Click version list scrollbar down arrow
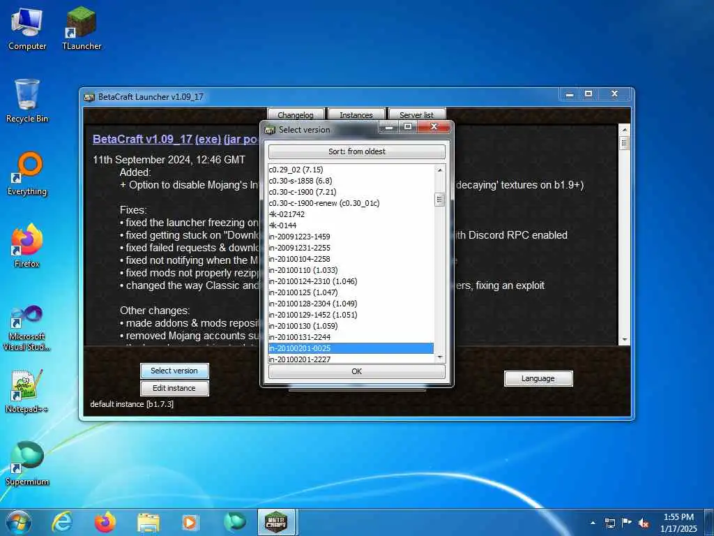This screenshot has width=714, height=536. pos(440,358)
